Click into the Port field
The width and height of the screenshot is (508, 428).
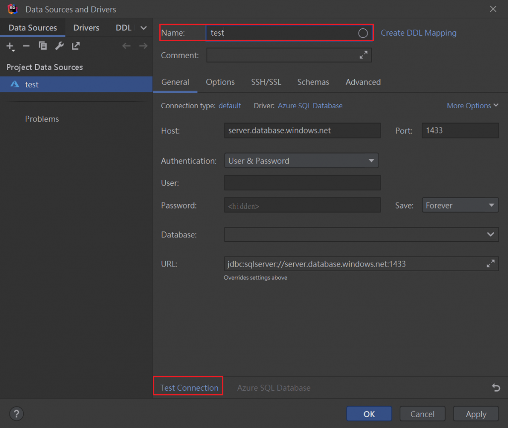click(x=460, y=131)
